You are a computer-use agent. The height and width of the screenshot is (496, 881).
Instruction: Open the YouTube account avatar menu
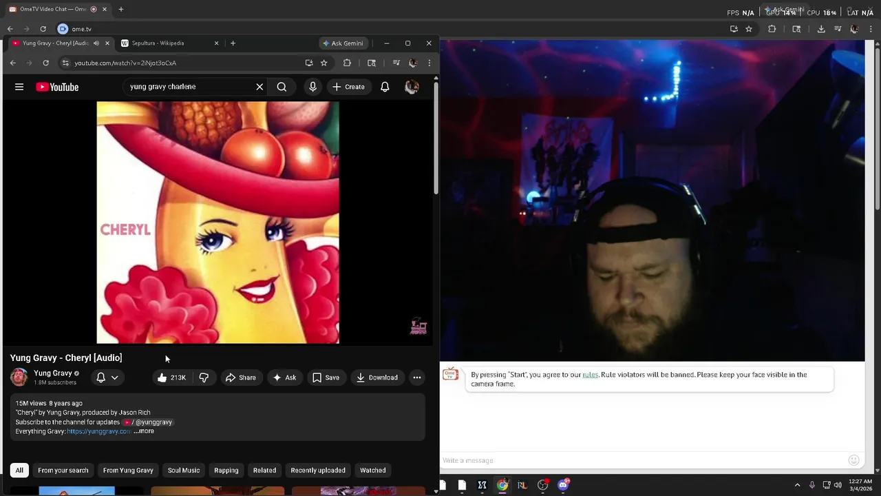(x=412, y=87)
